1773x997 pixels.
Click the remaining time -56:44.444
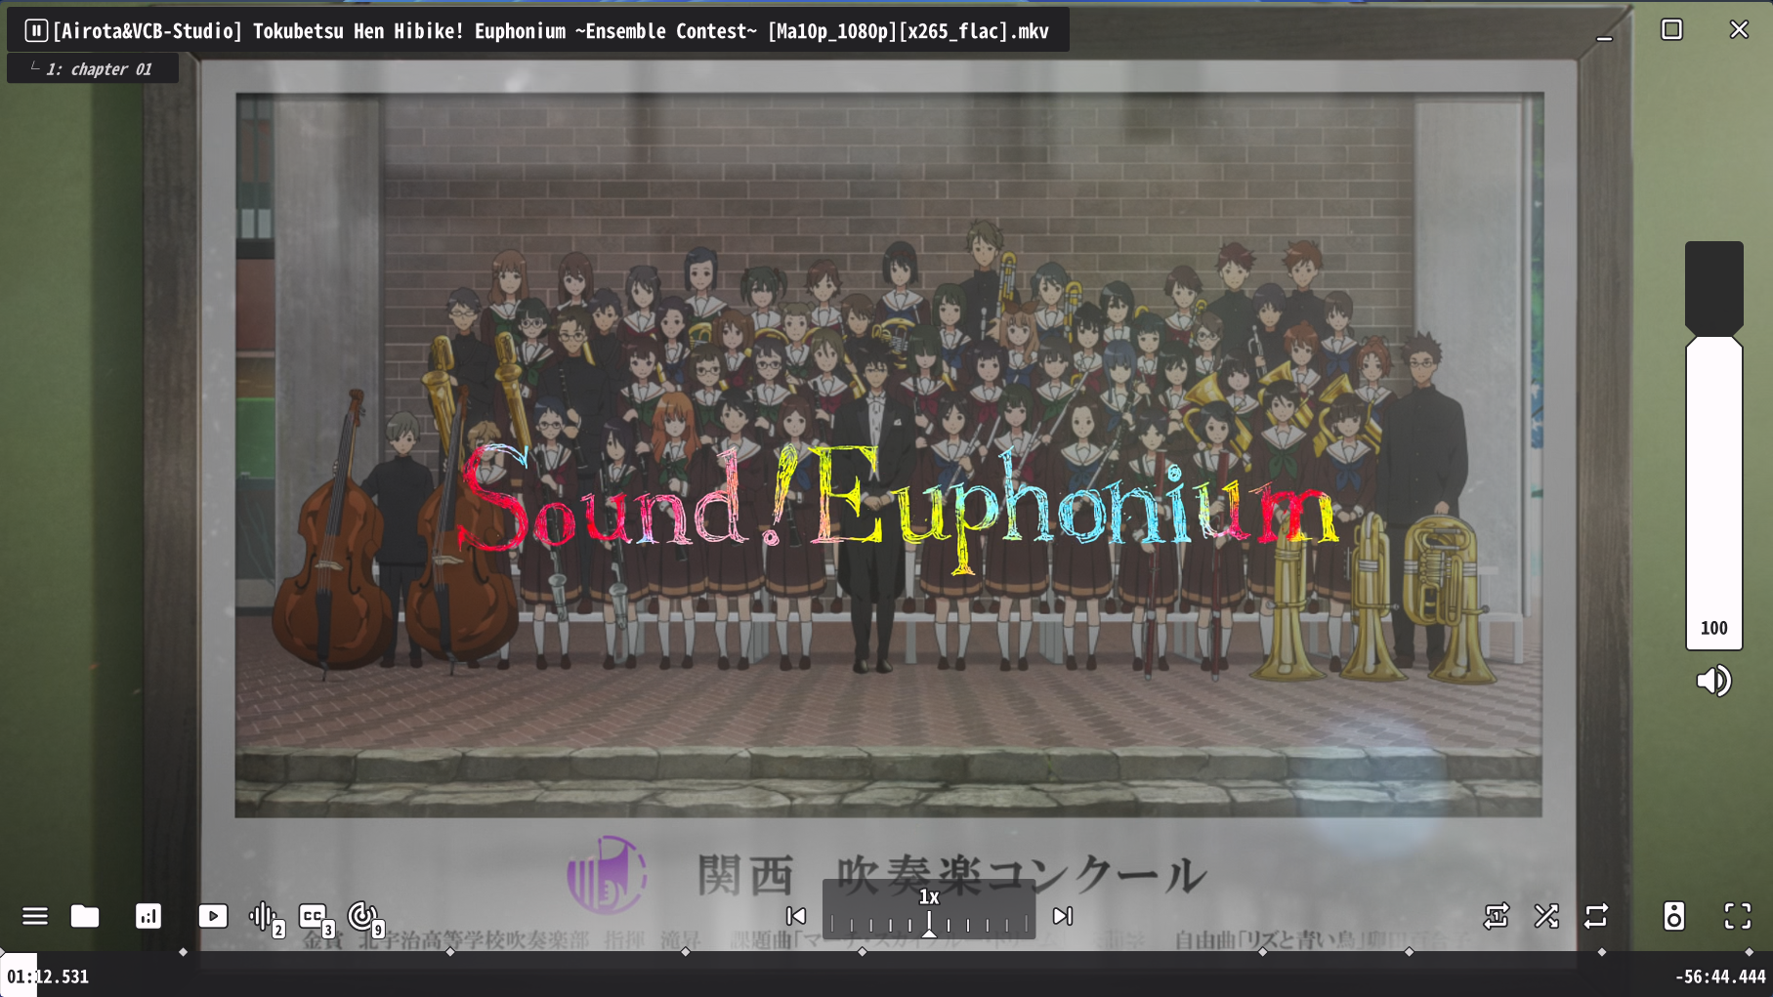click(x=1720, y=976)
